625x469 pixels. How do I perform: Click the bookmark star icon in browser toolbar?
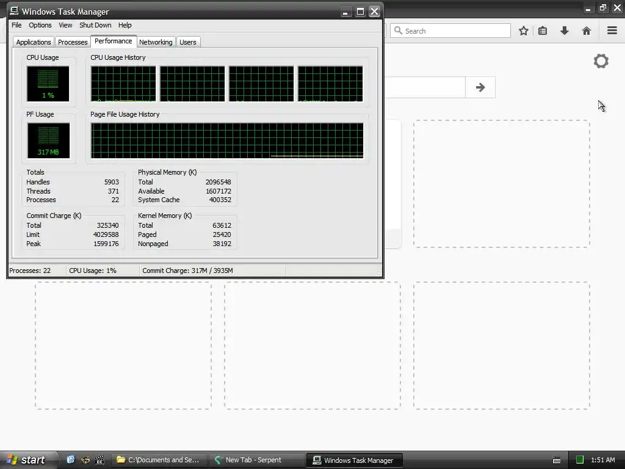click(523, 31)
